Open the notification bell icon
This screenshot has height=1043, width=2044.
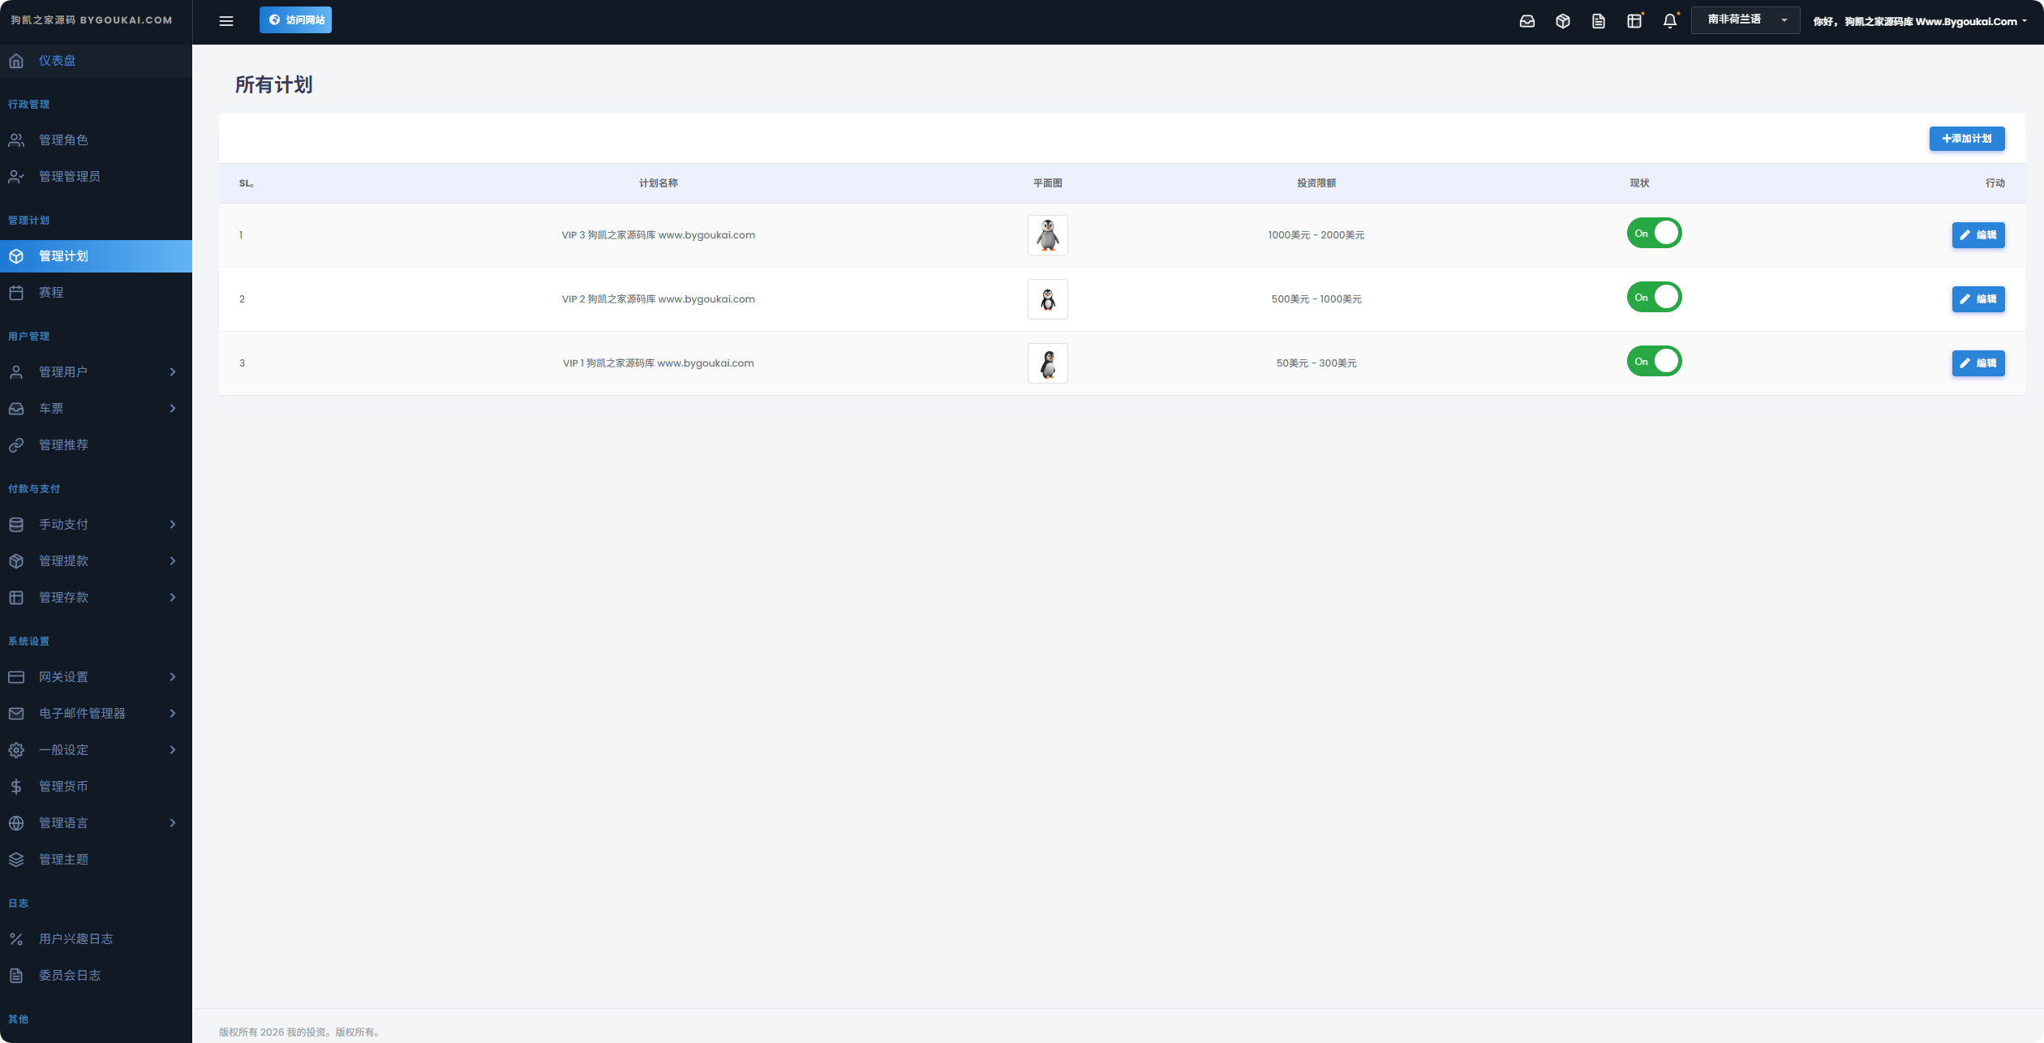pyautogui.click(x=1670, y=21)
